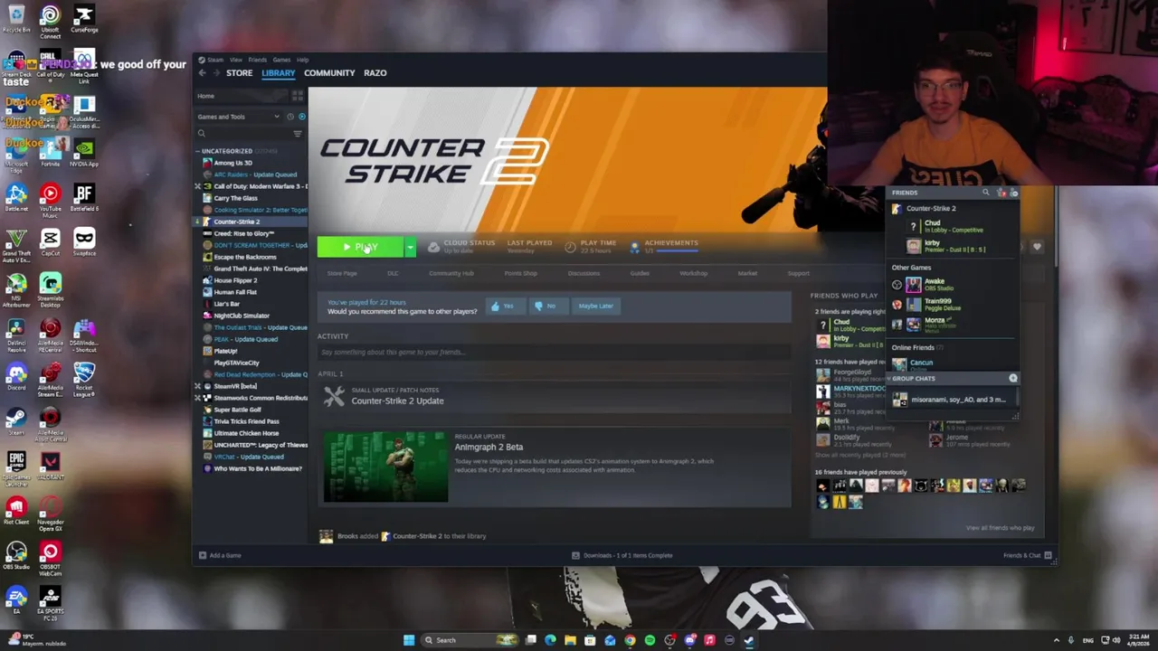The width and height of the screenshot is (1158, 651).
Task: Click the Home button in library sidebar
Action: 242,96
